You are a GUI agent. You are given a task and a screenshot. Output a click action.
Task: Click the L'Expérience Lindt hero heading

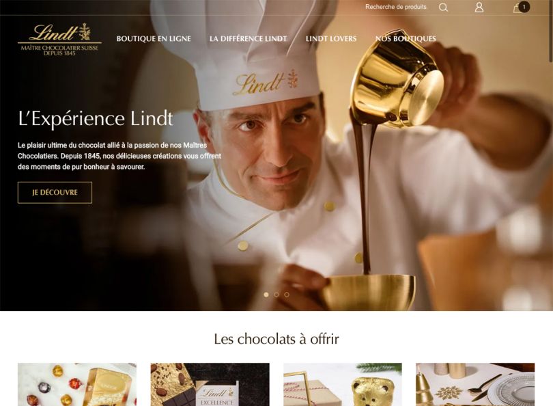tap(95, 119)
